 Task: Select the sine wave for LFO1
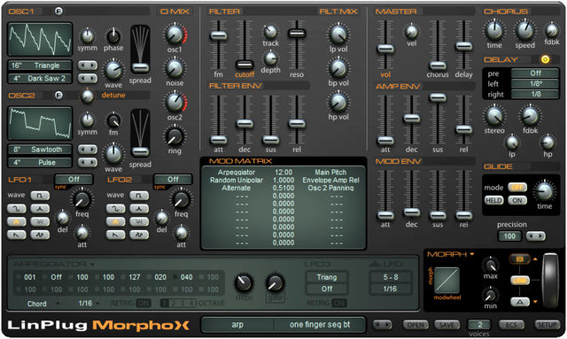click(17, 209)
